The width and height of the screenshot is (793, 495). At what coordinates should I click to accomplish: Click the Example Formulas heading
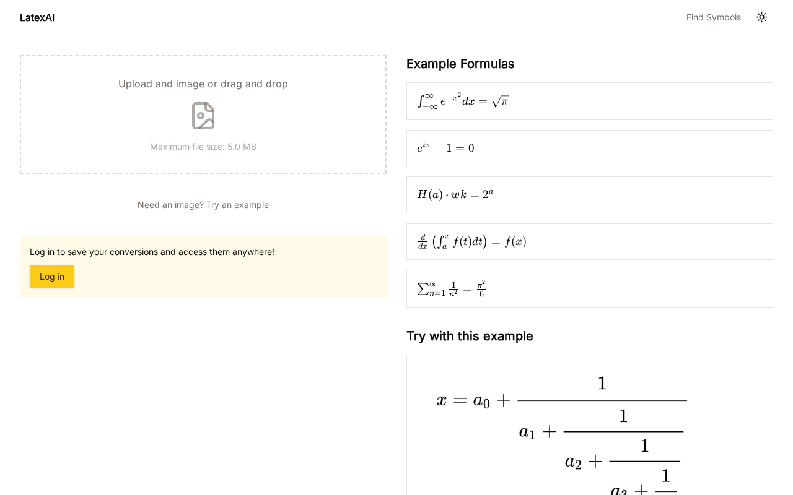click(x=460, y=64)
